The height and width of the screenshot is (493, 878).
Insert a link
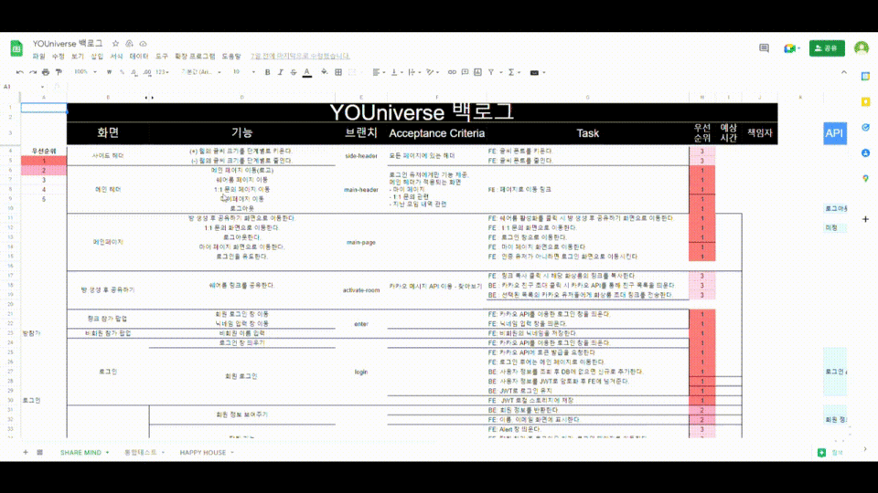click(452, 72)
